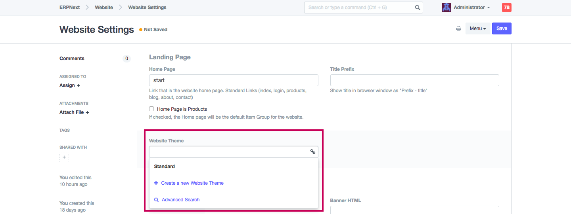This screenshot has width=571, height=214.
Task: Click the print icon
Action: 458,28
